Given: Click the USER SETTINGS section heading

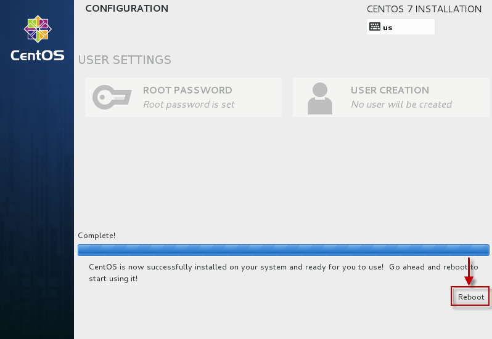Looking at the screenshot, I should [125, 60].
